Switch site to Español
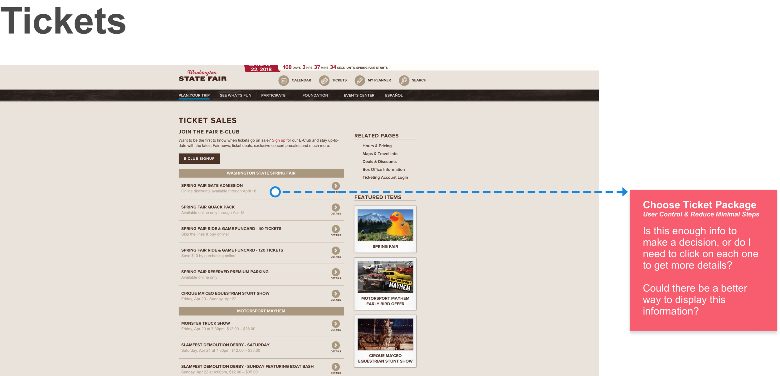This screenshot has height=376, width=780. tap(393, 96)
